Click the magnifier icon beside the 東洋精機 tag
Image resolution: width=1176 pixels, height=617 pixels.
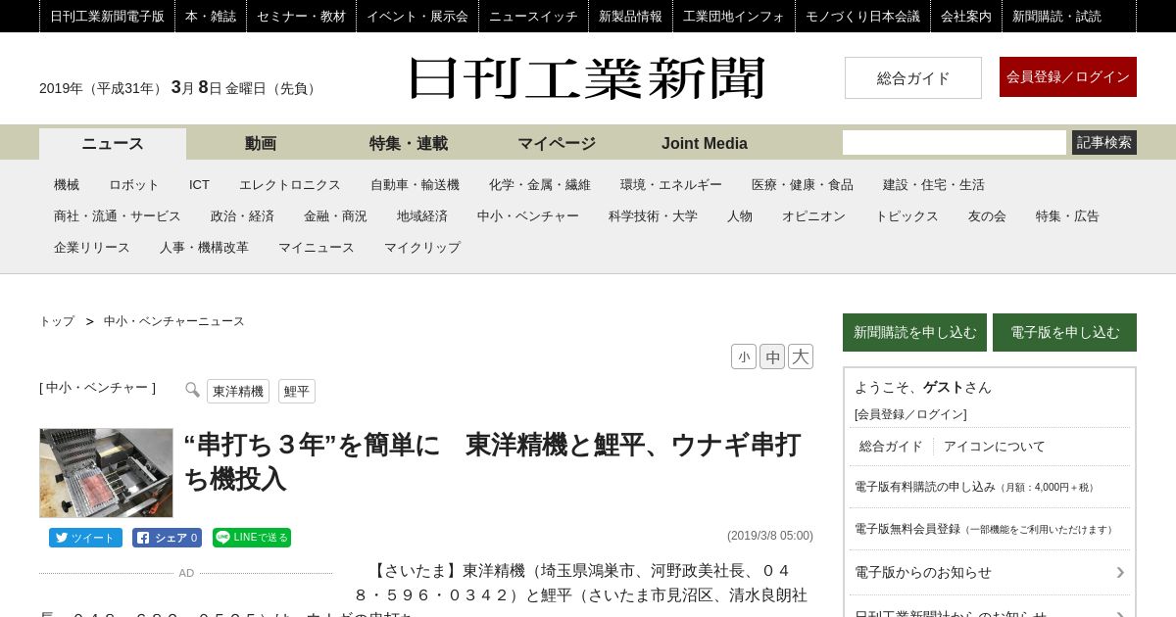(192, 390)
